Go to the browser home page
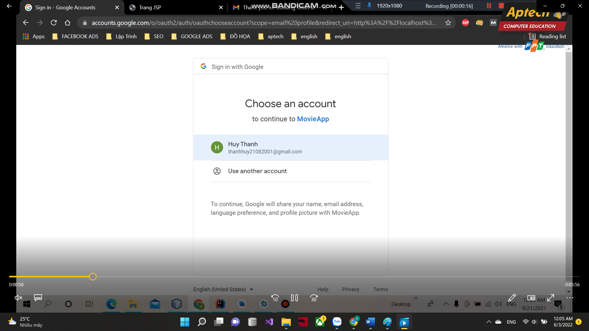The height and width of the screenshot is (331, 589). [x=67, y=23]
